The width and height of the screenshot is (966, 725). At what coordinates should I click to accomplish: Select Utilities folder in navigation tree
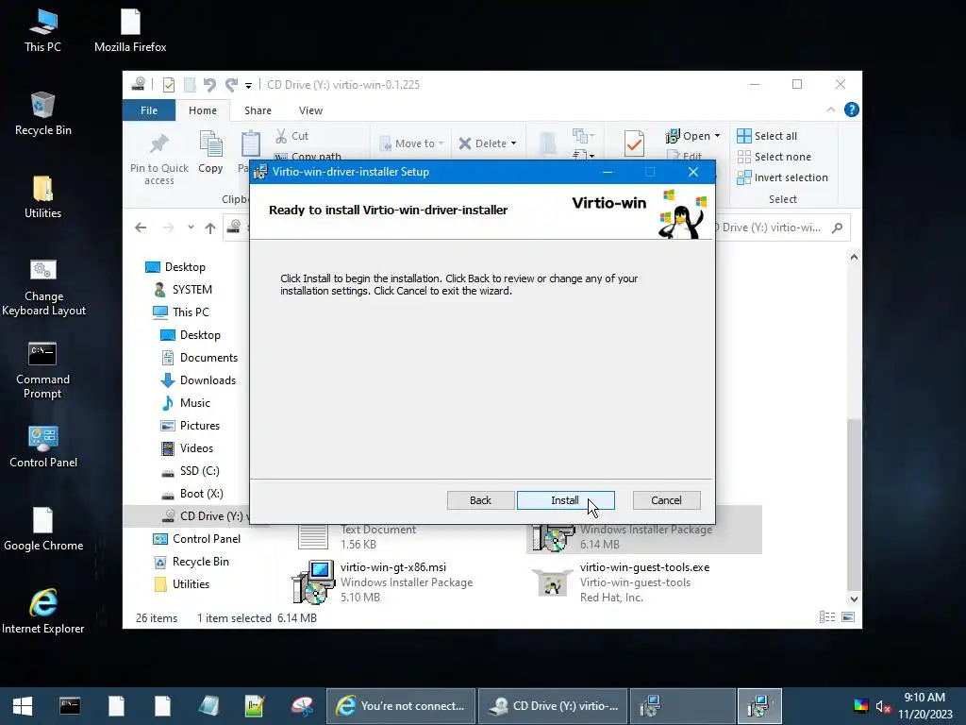tap(181, 584)
